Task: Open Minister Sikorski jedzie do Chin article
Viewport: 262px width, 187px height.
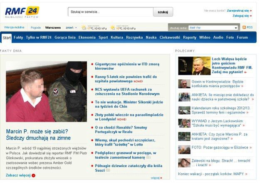Action: 129,104
